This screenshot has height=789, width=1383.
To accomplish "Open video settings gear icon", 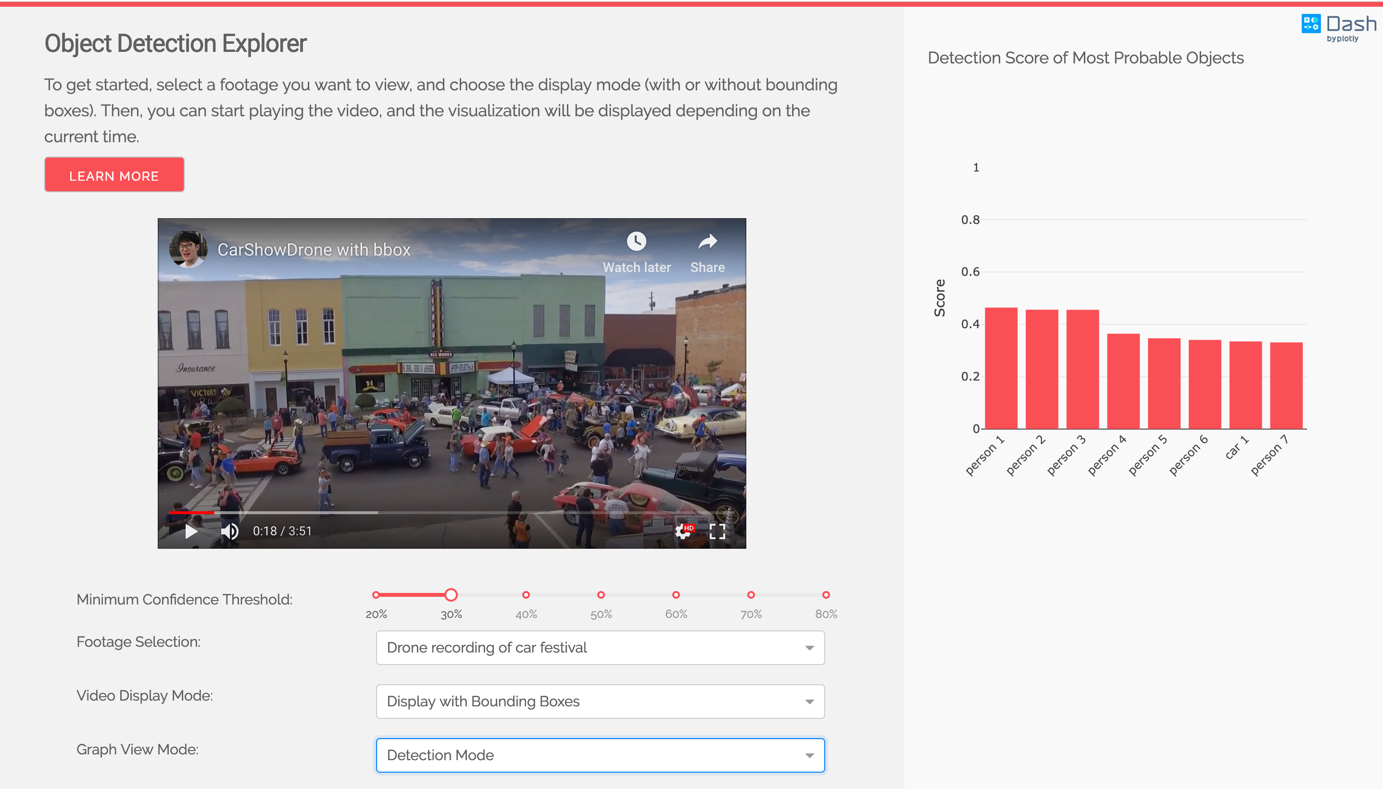I will [683, 531].
